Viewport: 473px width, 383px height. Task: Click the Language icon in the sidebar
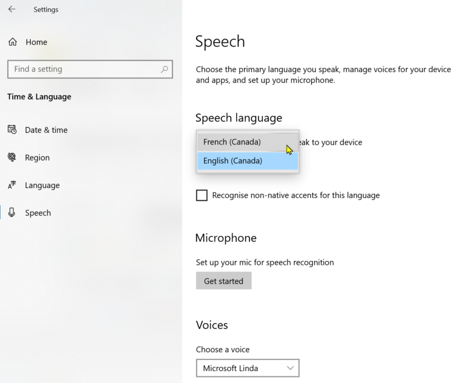(12, 185)
